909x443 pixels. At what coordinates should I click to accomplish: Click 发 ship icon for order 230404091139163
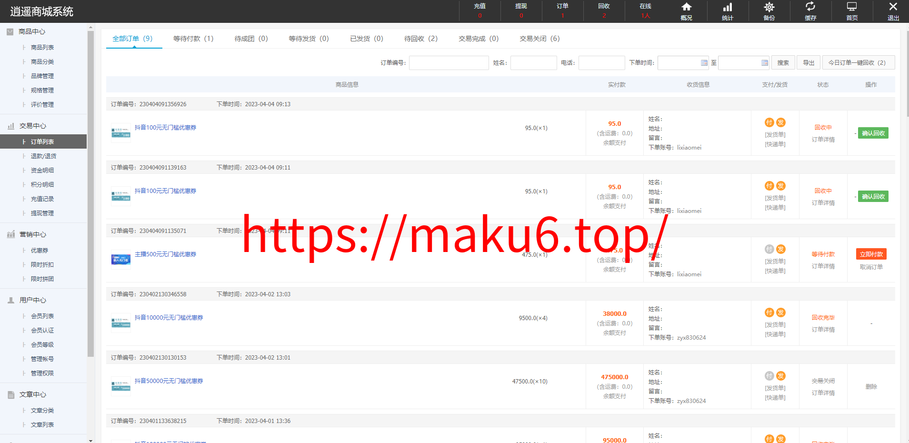coord(781,186)
